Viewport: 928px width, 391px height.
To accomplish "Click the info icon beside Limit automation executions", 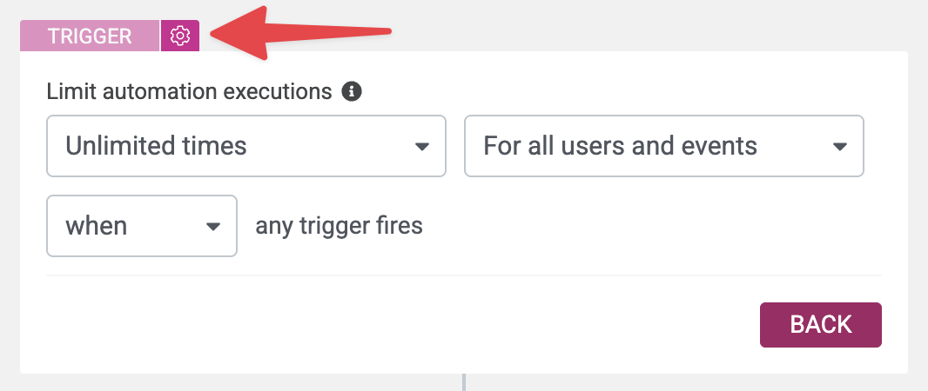I will click(352, 91).
